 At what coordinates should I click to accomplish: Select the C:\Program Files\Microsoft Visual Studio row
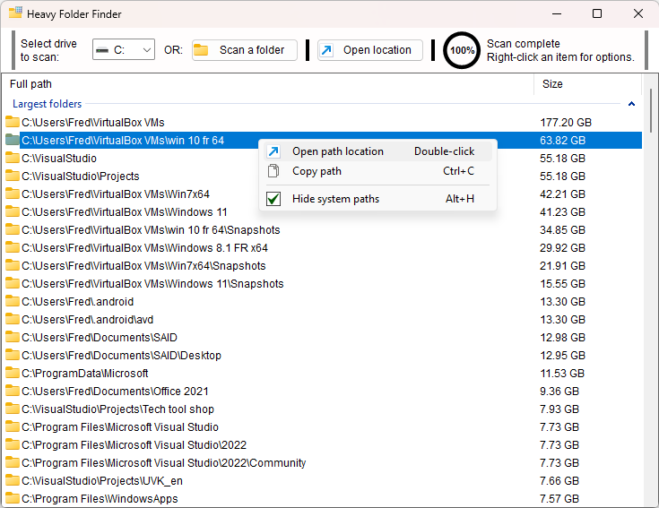tap(323, 427)
